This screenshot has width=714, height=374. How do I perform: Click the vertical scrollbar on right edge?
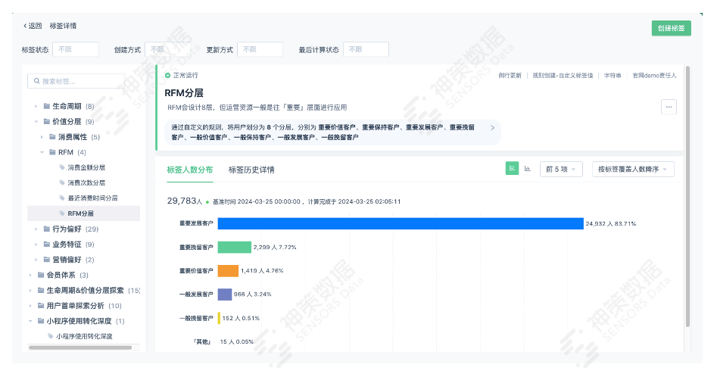coord(687,196)
